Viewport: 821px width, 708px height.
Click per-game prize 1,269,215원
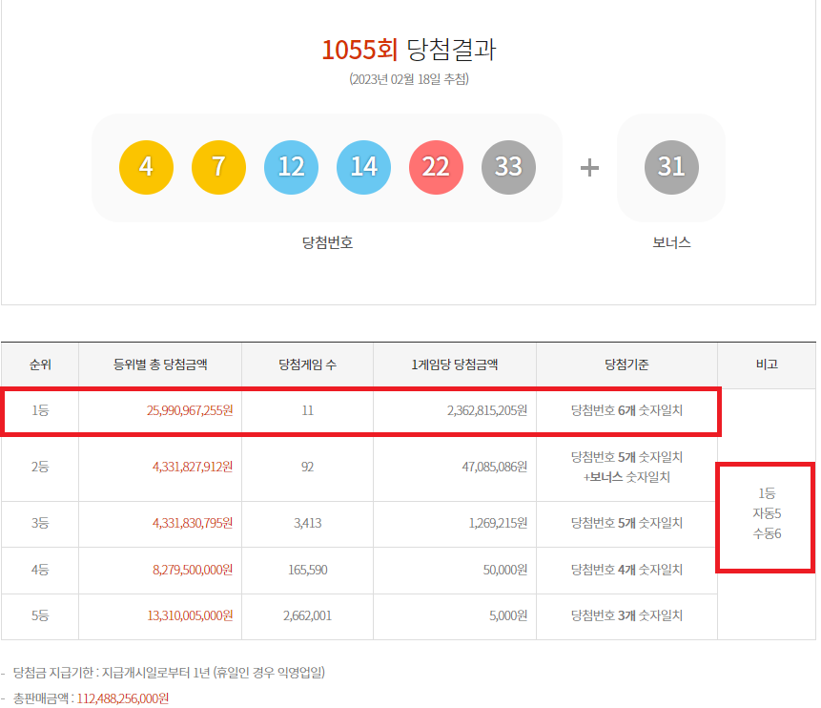498,523
